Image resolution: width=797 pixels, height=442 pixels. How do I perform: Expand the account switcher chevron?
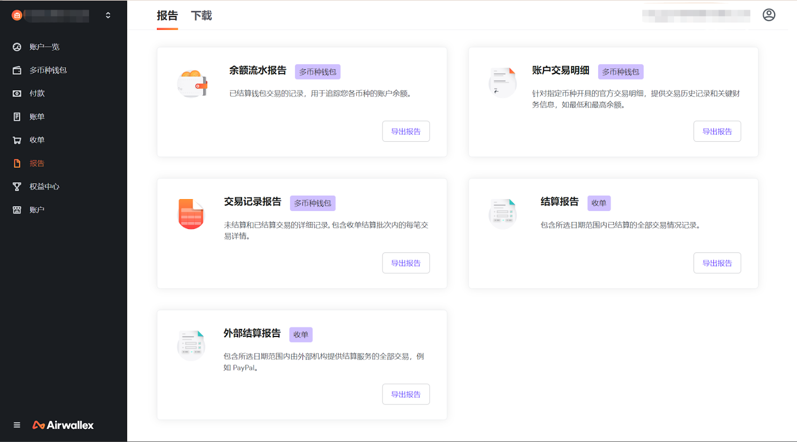108,15
